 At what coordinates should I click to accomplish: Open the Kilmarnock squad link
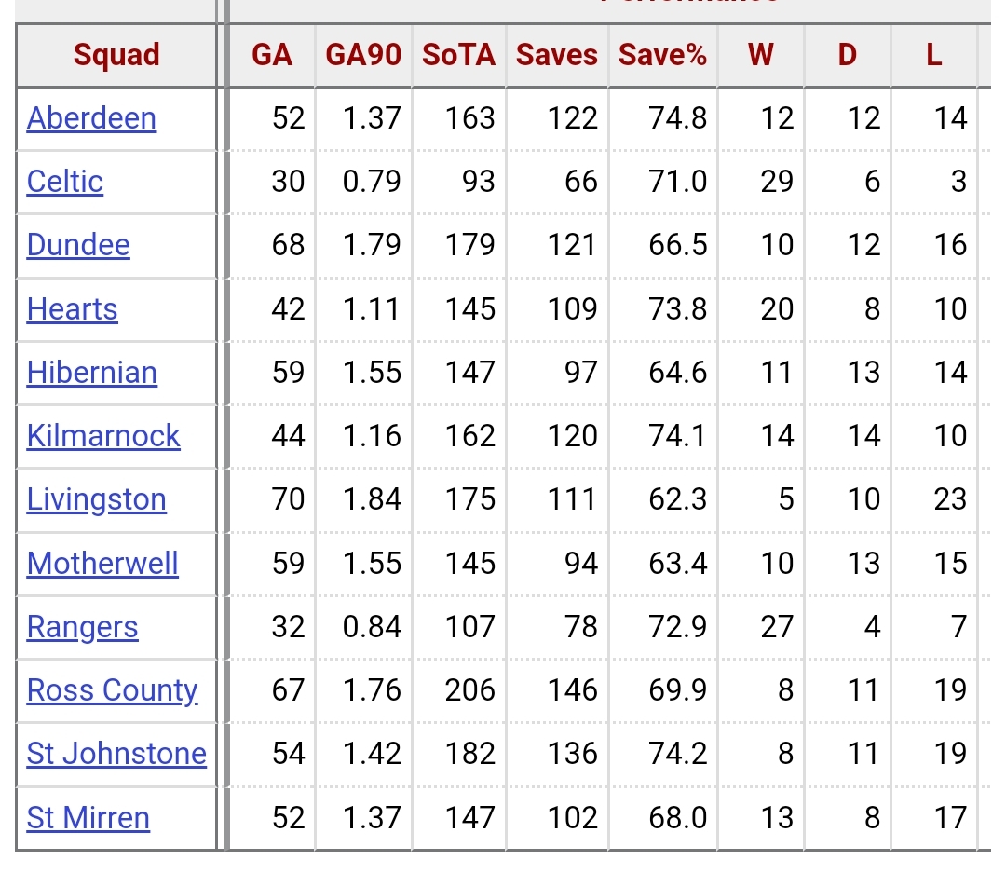(x=103, y=437)
